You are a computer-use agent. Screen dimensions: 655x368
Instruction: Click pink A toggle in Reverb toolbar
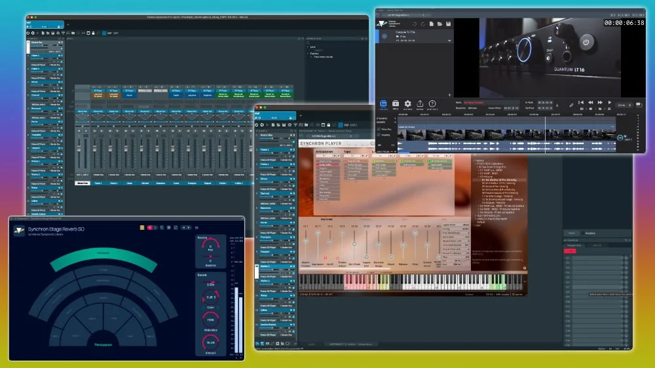(149, 228)
